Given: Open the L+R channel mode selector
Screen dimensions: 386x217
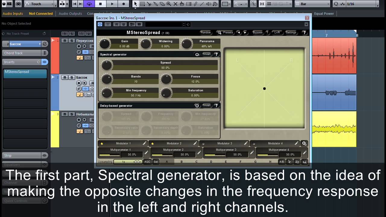Looking at the screenshot, I should [277, 33].
